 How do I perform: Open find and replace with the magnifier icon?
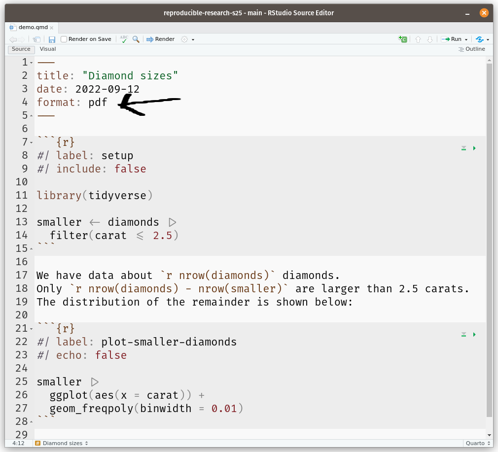136,39
